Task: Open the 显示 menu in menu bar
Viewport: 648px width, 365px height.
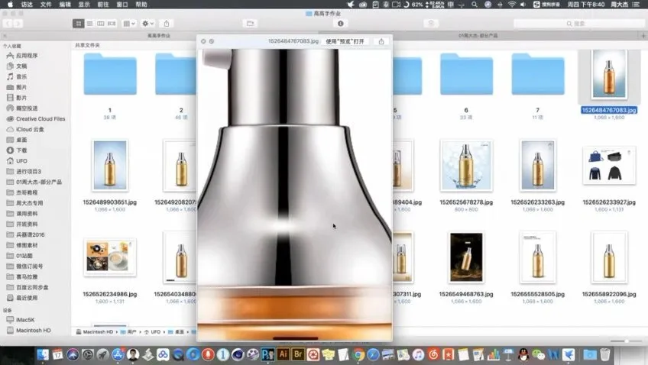Action: 84,5
